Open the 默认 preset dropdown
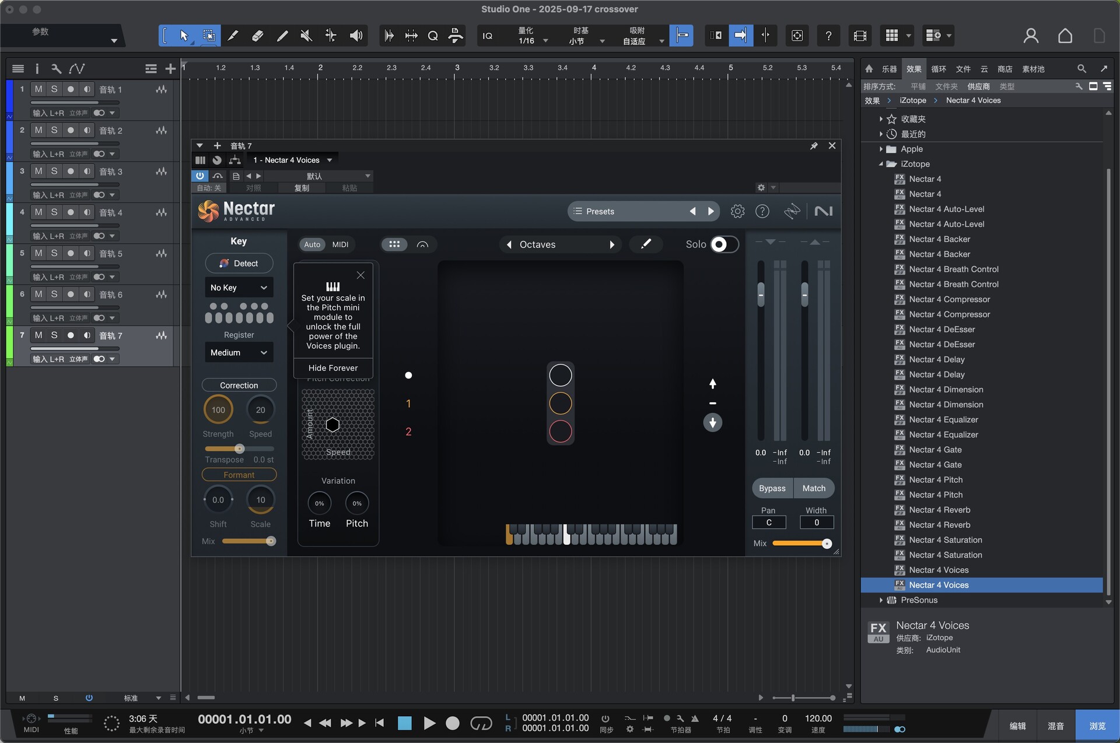 [319, 176]
